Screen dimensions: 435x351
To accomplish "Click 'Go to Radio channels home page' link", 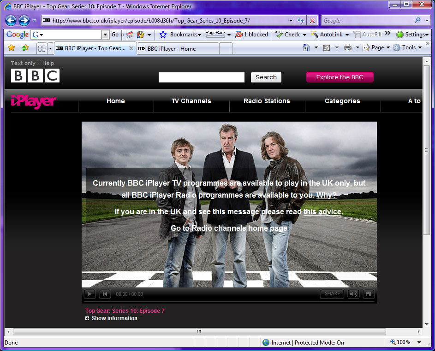I will [x=229, y=228].
